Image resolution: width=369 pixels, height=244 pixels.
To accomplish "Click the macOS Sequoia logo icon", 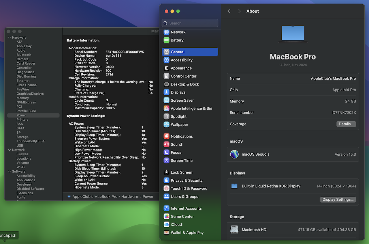I will tap(234, 154).
